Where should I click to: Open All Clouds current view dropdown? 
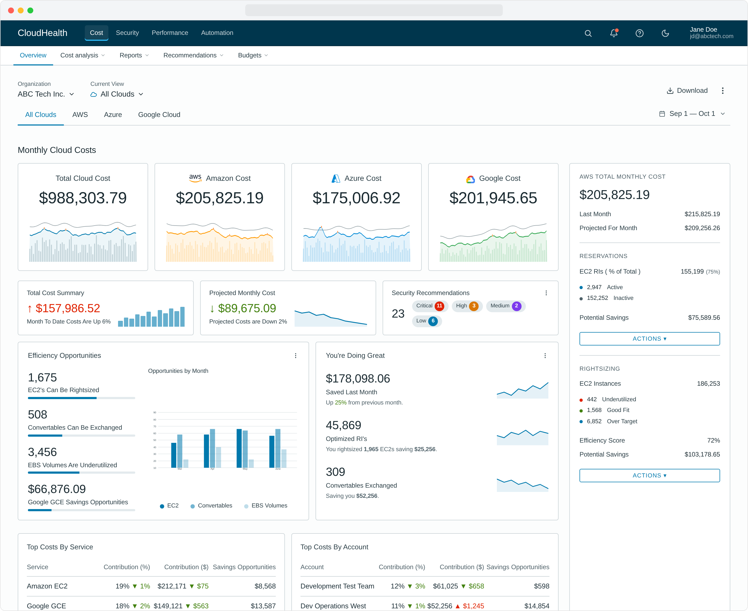point(117,94)
